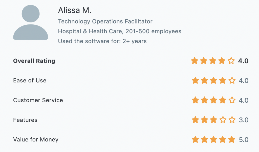Click the empty fourth star in Features
This screenshot has height=152, width=259.
[x=223, y=120]
